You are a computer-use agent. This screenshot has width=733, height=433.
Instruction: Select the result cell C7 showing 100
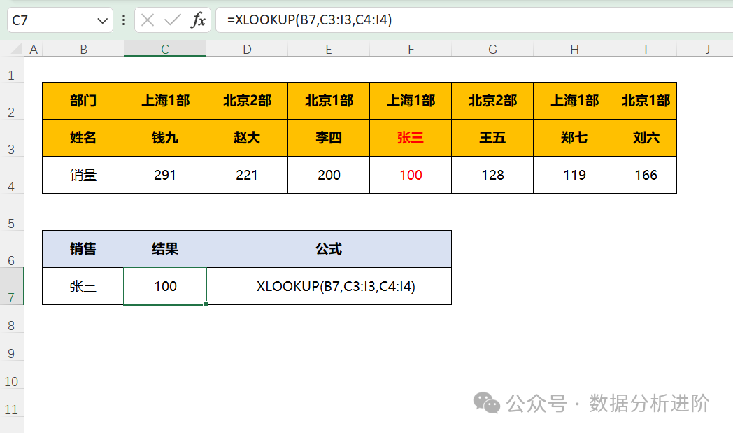point(165,286)
